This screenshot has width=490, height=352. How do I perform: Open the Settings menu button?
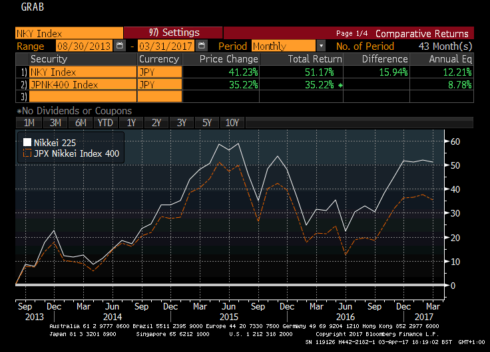pos(173,33)
